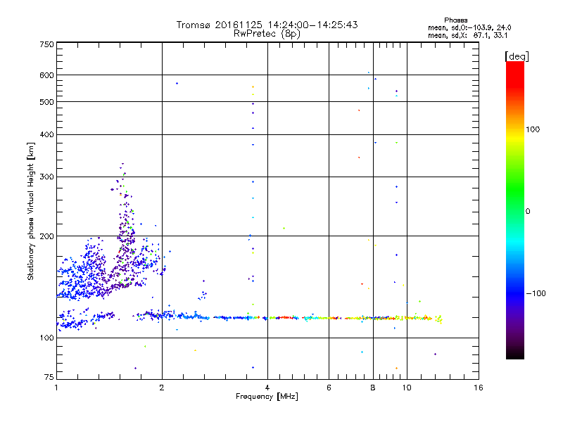Click the 'Phases' heading text
This screenshot has width=563, height=422.
[455, 20]
